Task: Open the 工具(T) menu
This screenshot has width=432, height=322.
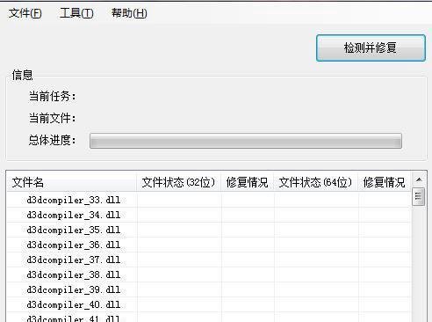Action: [76, 13]
